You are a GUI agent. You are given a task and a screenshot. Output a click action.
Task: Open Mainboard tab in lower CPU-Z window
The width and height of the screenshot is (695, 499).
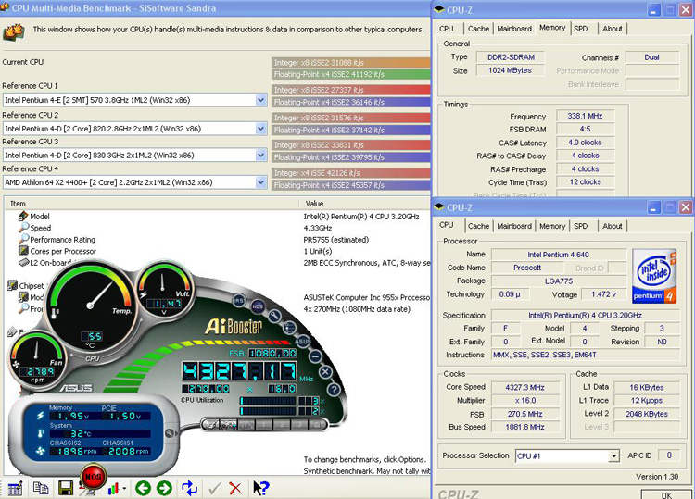tap(514, 226)
